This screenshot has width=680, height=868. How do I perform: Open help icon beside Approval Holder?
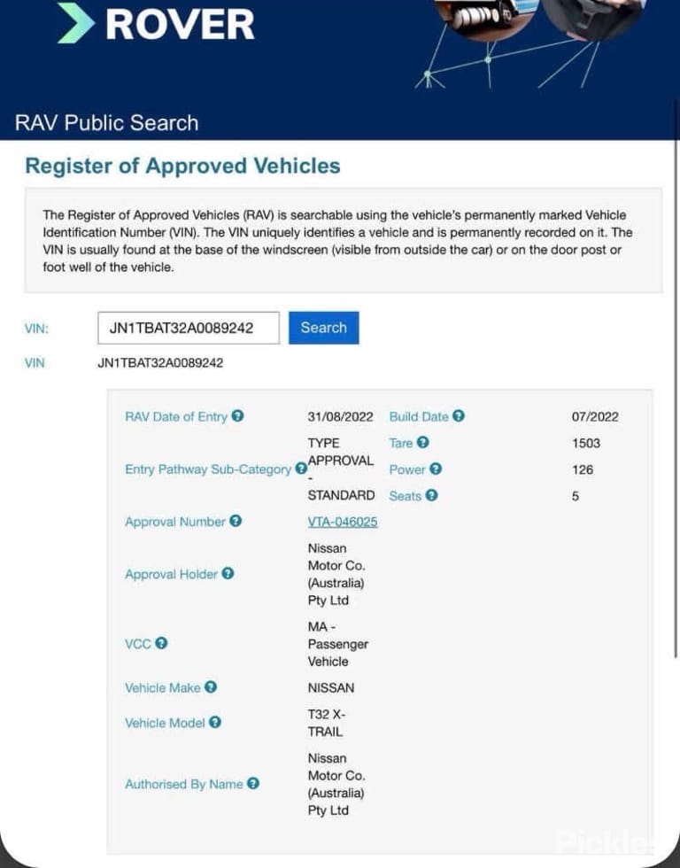228,574
